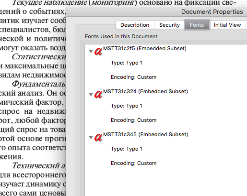Open the Initial View tab
Viewport: 247px width, 196px height.
click(x=227, y=25)
